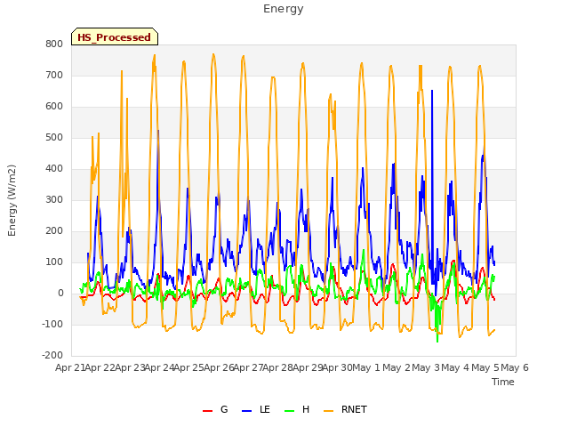The image size is (569, 427).
Task: Select the G legend entry
Action: tap(215, 409)
